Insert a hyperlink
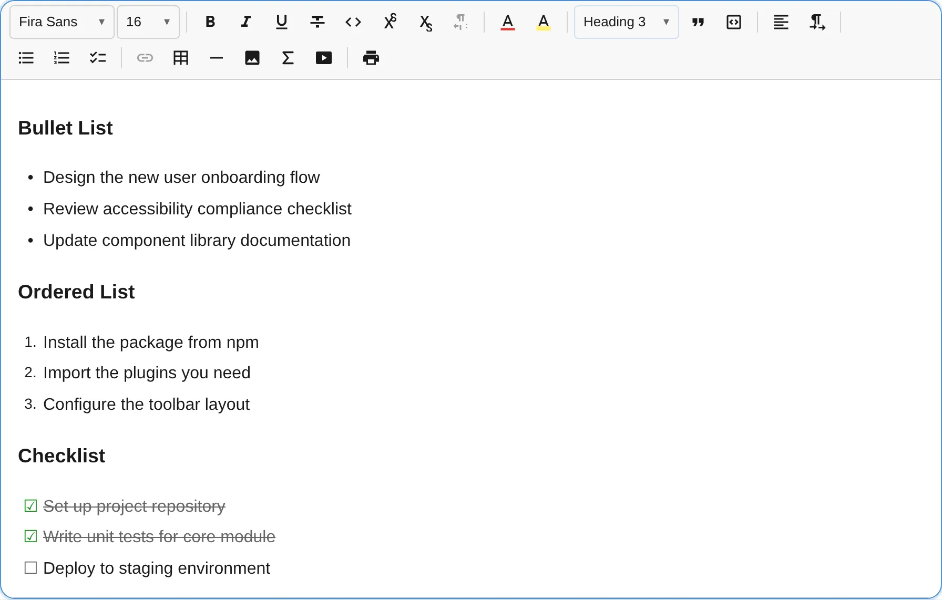 (145, 58)
